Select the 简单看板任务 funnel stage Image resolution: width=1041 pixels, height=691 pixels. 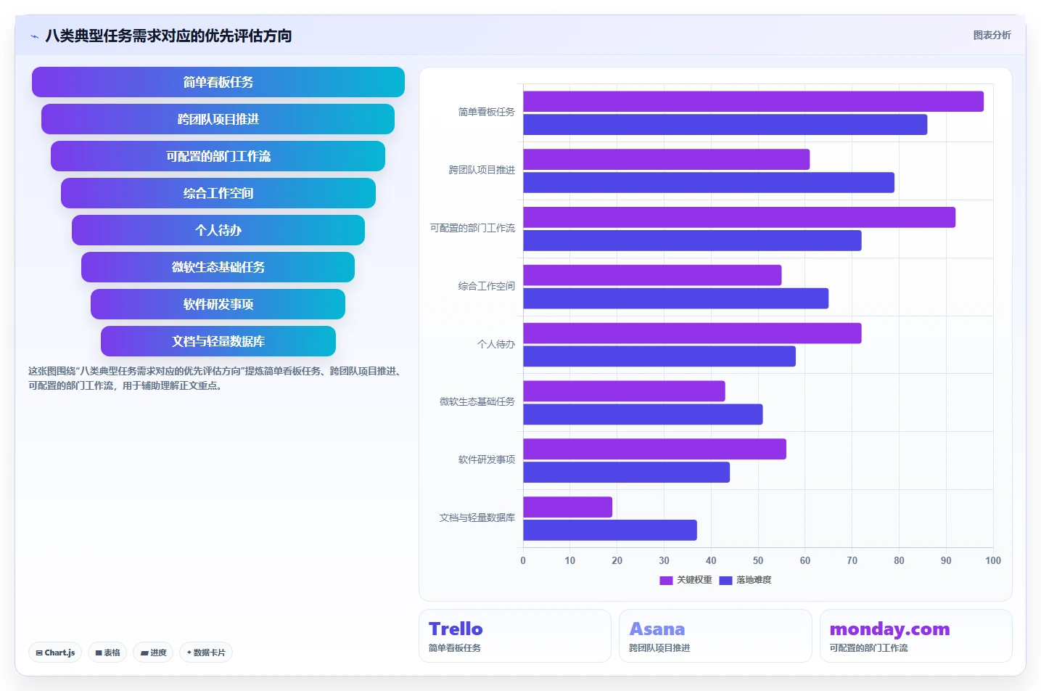click(218, 82)
